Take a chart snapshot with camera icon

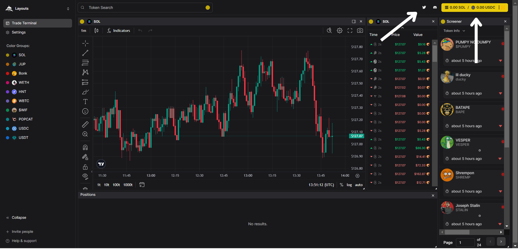coord(360,31)
